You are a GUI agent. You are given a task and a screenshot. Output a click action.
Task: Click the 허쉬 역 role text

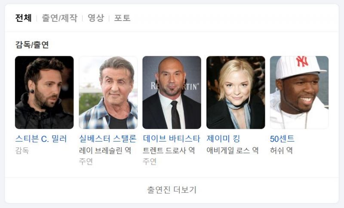[x=281, y=151]
